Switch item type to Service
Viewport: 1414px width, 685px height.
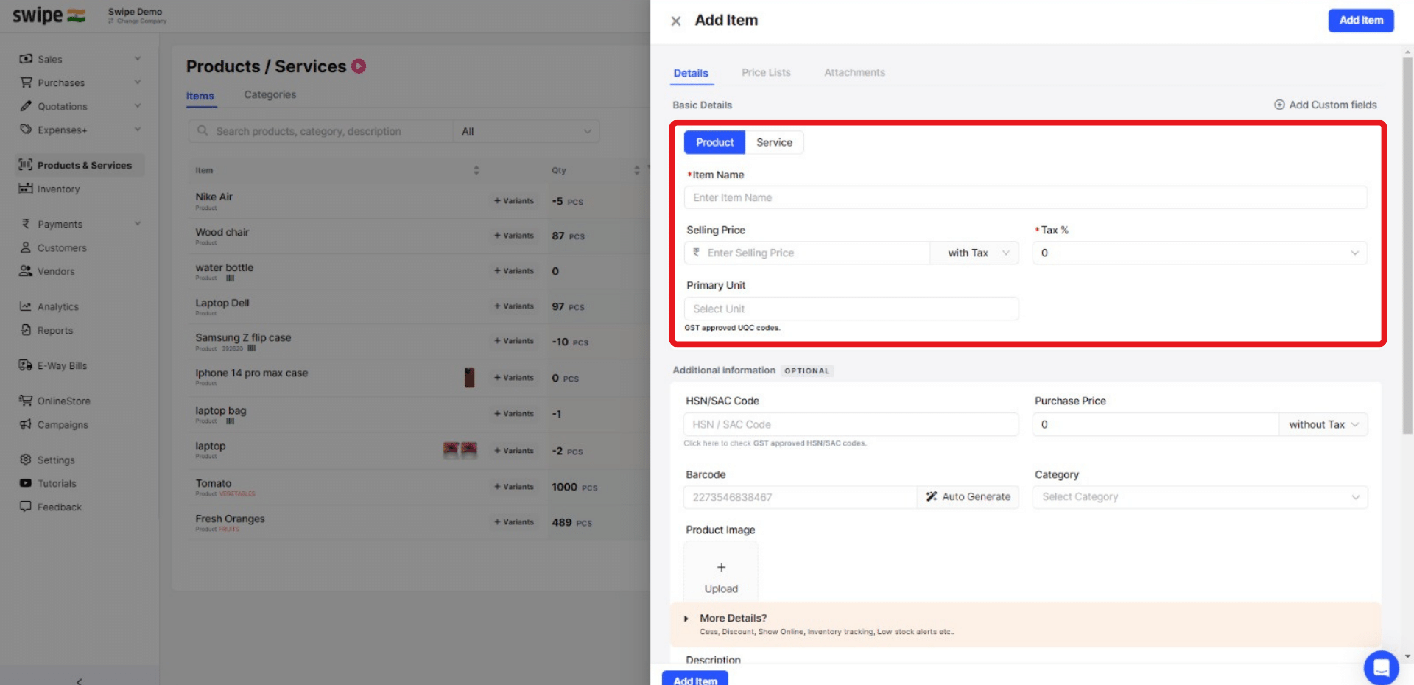pos(774,142)
